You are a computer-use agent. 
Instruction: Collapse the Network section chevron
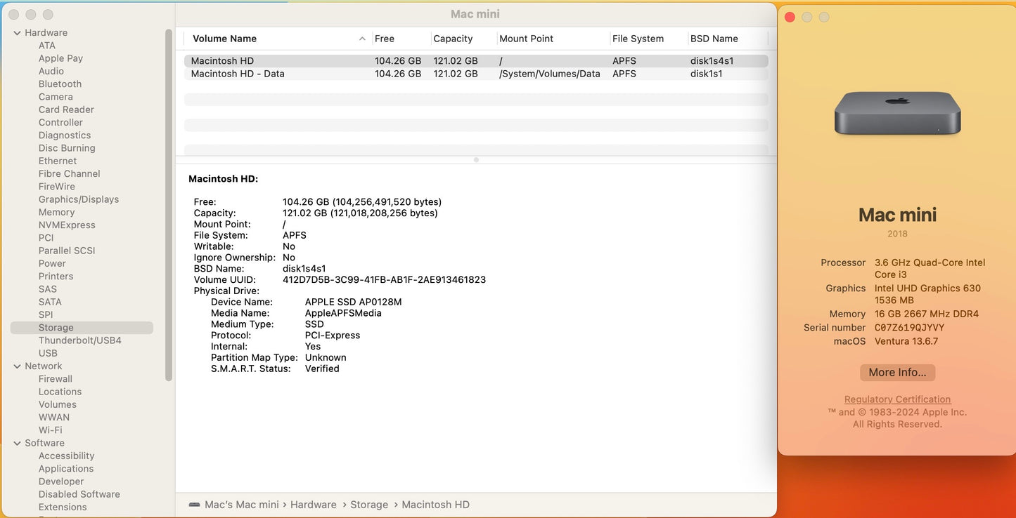point(17,366)
